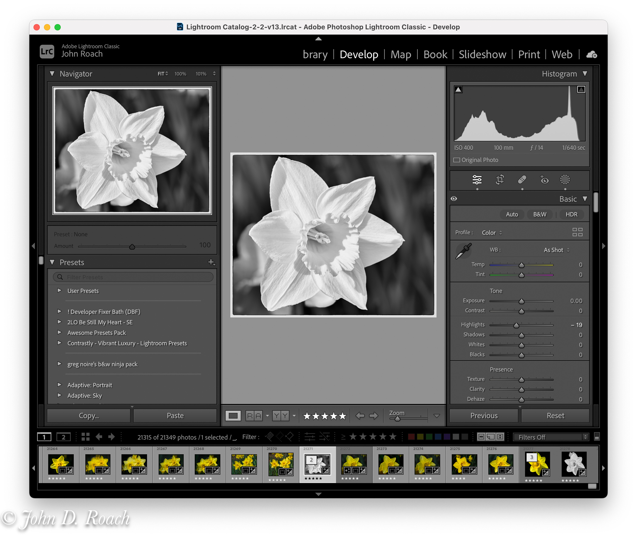Click the cloud sync status icon
The image size is (637, 537).
pos(591,55)
